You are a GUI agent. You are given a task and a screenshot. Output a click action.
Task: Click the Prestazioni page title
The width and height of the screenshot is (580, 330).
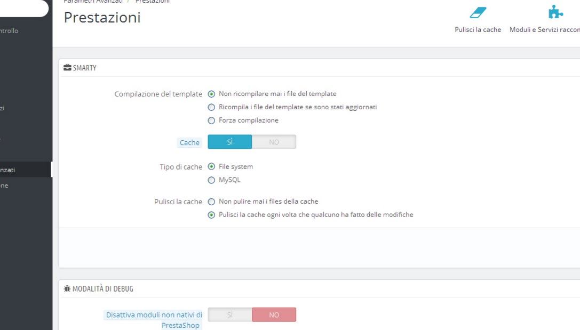pos(102,18)
